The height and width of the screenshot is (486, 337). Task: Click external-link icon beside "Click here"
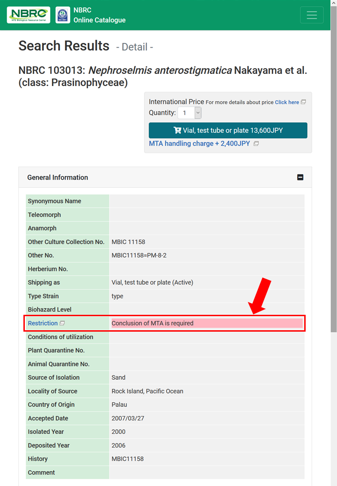303,102
